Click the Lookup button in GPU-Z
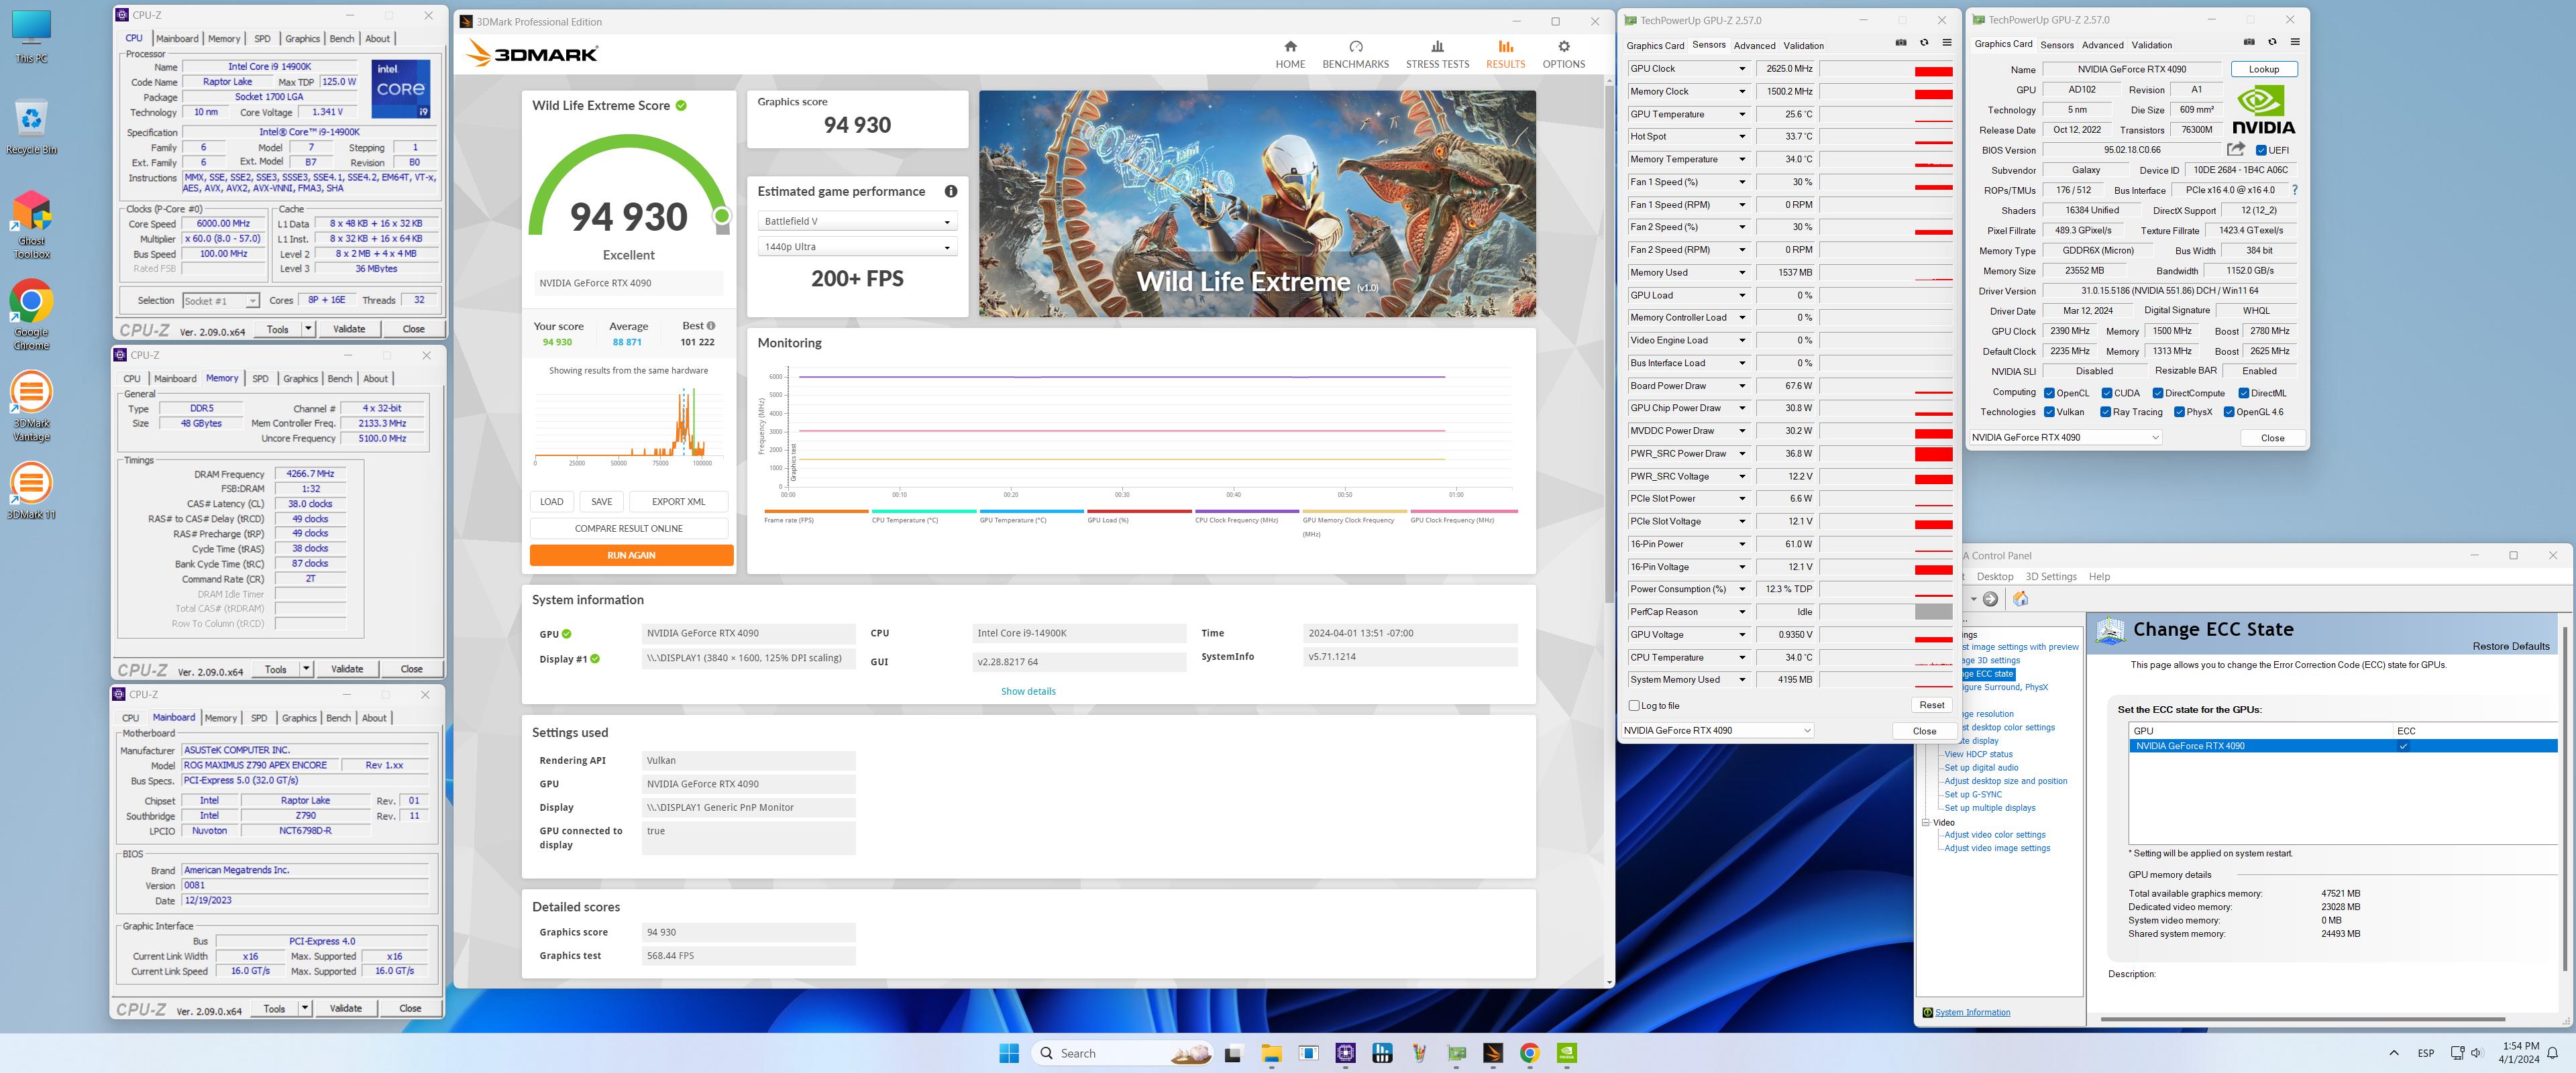The image size is (2576, 1073). pyautogui.click(x=2263, y=70)
